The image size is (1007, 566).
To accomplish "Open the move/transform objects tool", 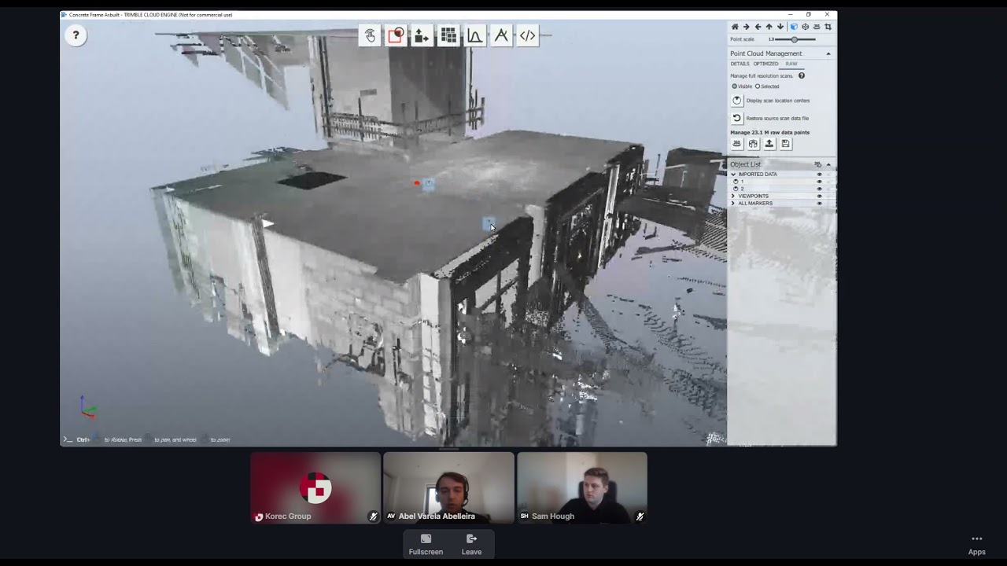I will coord(422,35).
